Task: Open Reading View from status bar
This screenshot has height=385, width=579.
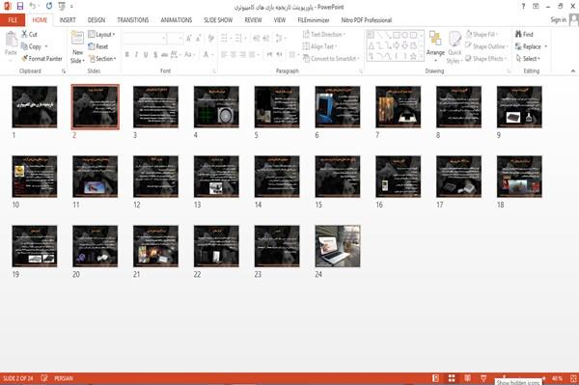Action: (467, 378)
